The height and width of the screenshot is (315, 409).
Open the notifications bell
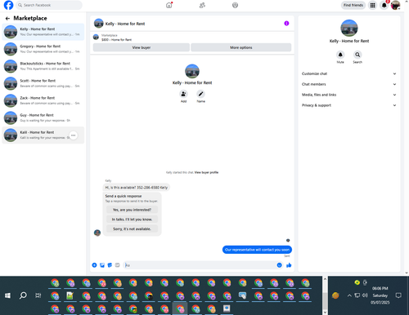click(384, 5)
